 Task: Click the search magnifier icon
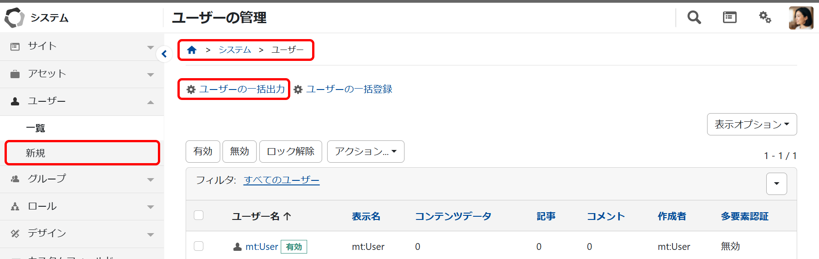click(694, 18)
